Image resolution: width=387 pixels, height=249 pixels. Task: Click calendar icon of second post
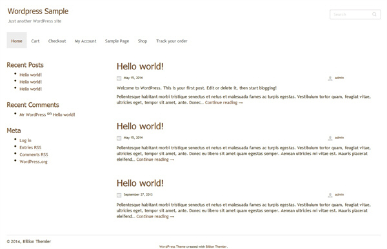point(119,138)
